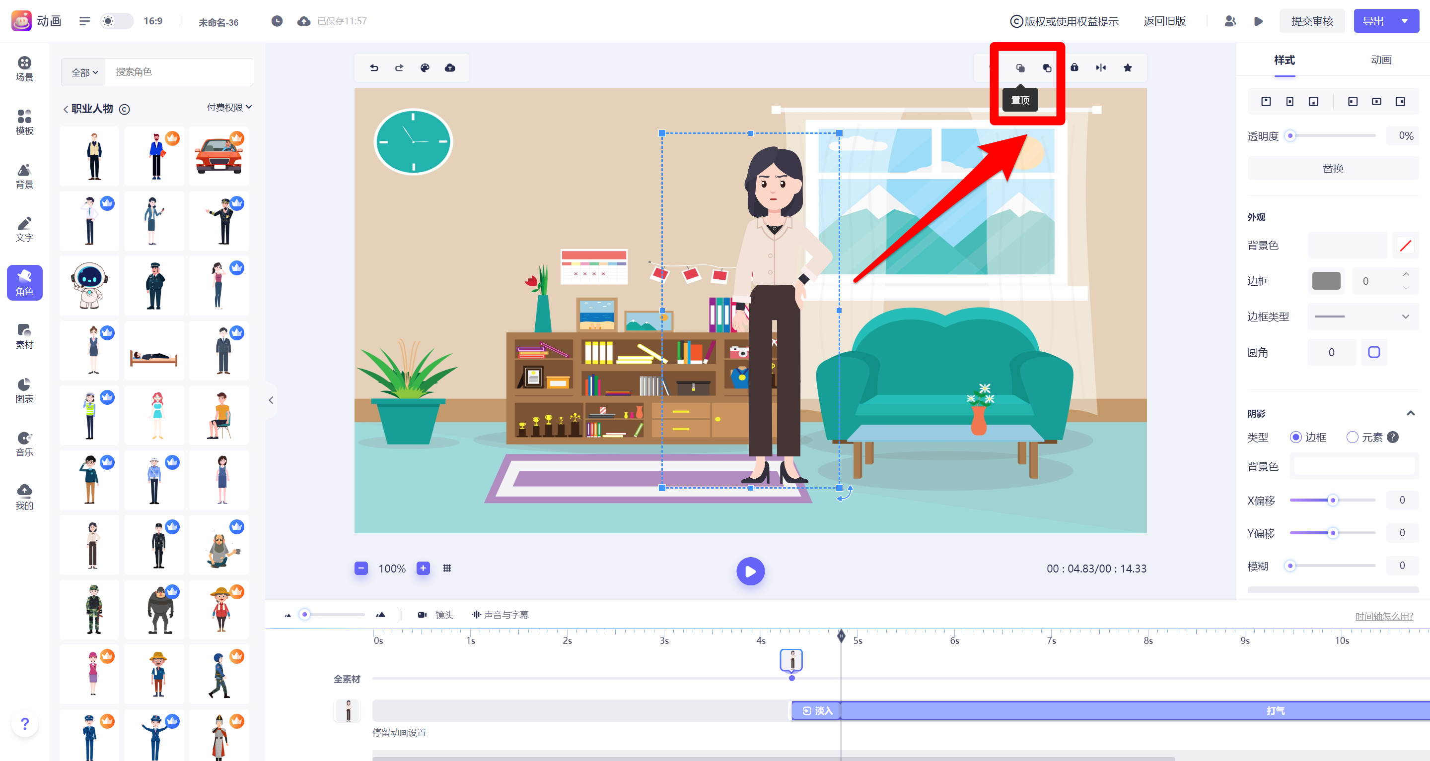Select the 边框 shadow type radio

(1295, 437)
